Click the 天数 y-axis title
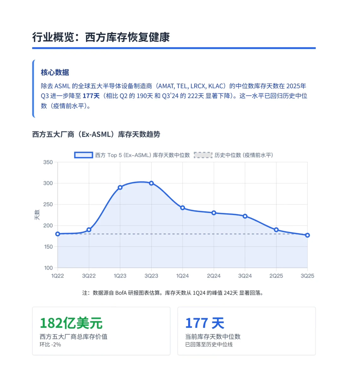The height and width of the screenshot is (389, 341). pos(38,215)
